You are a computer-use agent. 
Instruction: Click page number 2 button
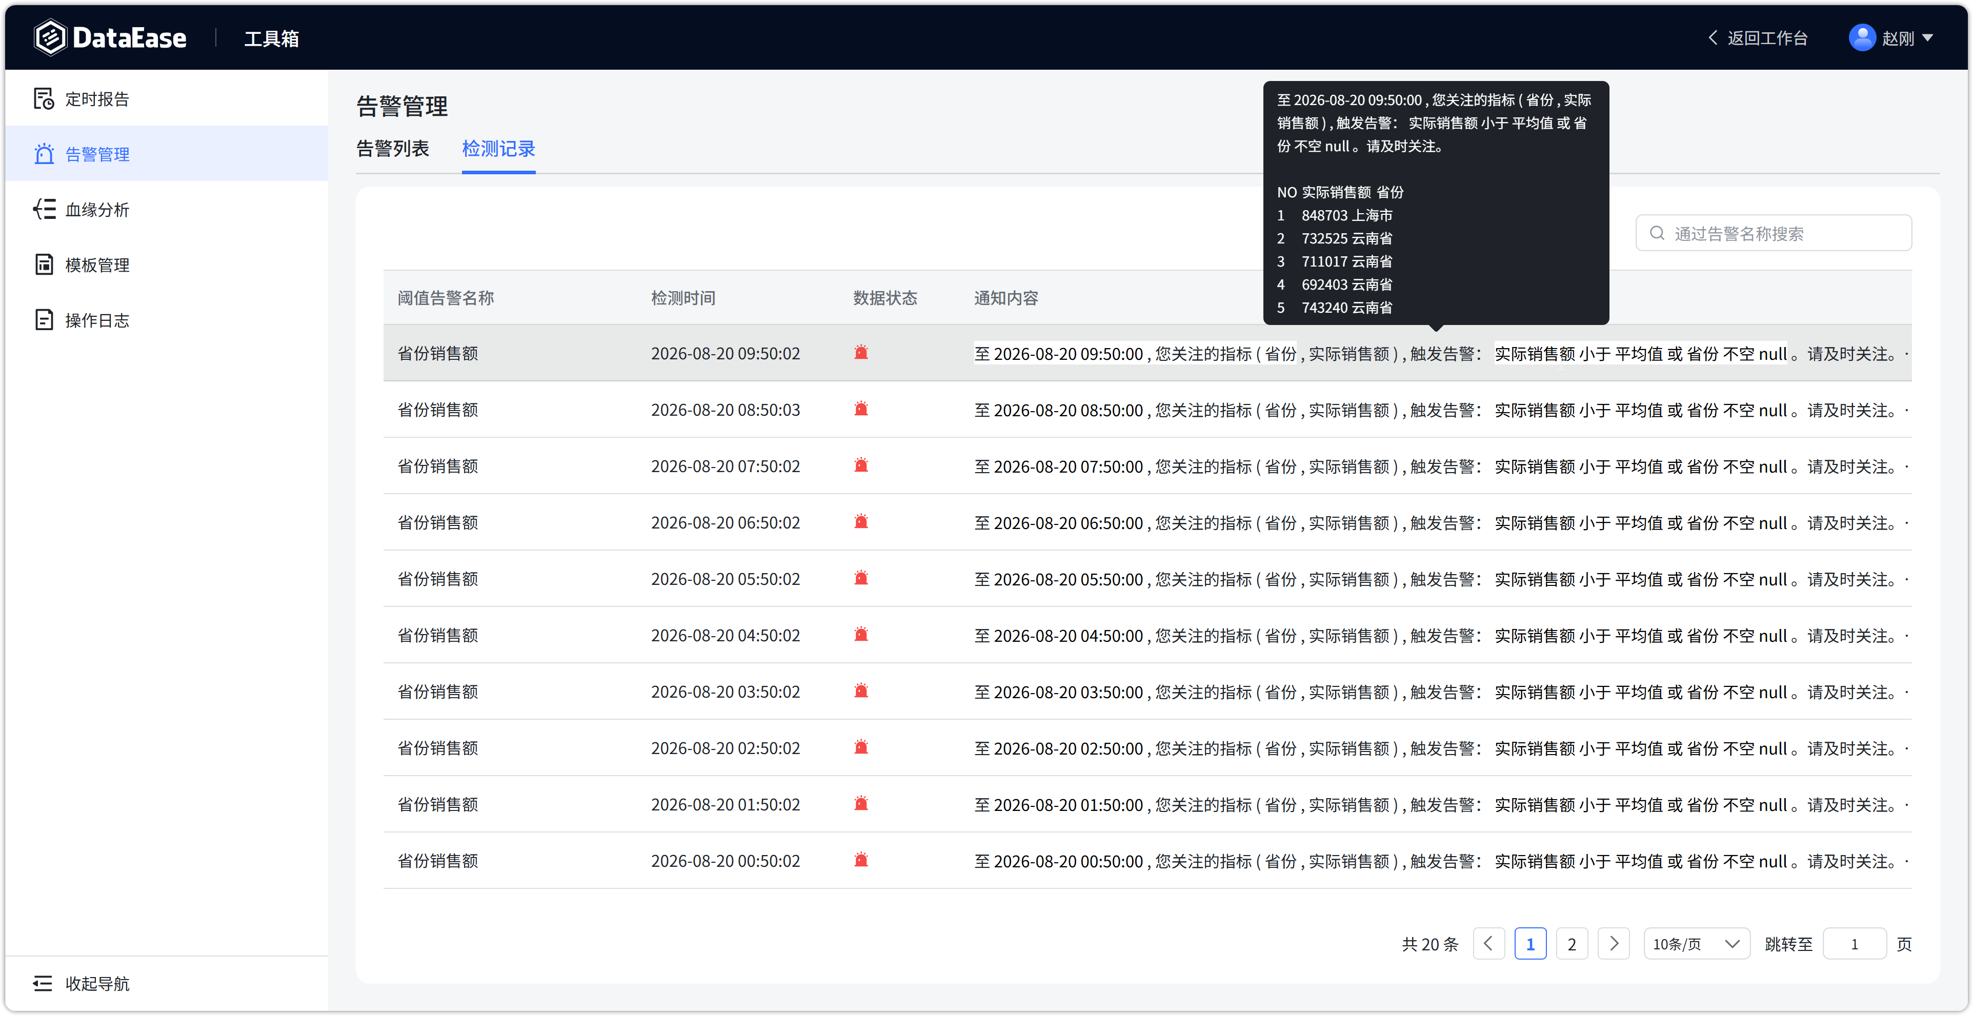pos(1572,943)
